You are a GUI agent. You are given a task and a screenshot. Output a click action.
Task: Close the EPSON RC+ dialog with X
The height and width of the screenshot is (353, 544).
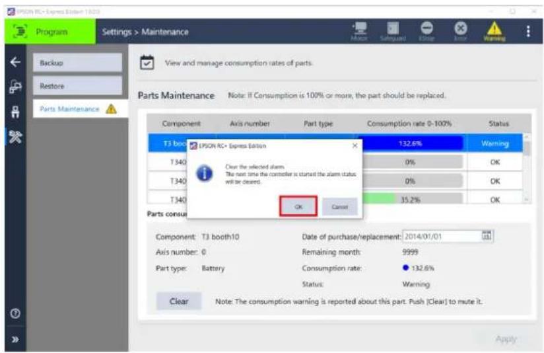pyautogui.click(x=355, y=145)
